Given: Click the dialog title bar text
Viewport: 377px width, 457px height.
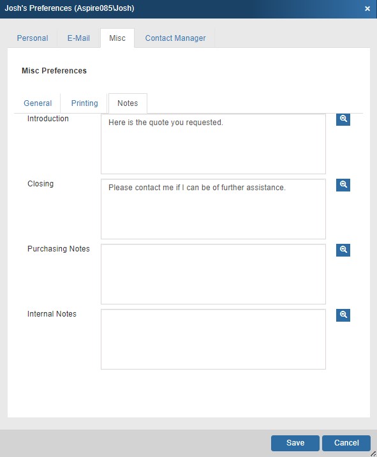Looking at the screenshot, I should (x=70, y=8).
